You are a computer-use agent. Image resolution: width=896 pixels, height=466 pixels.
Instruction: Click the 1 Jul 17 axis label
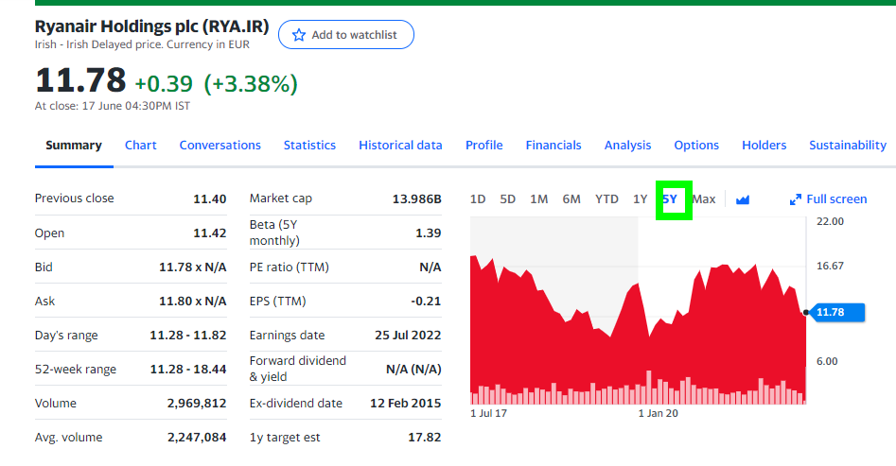coord(488,413)
